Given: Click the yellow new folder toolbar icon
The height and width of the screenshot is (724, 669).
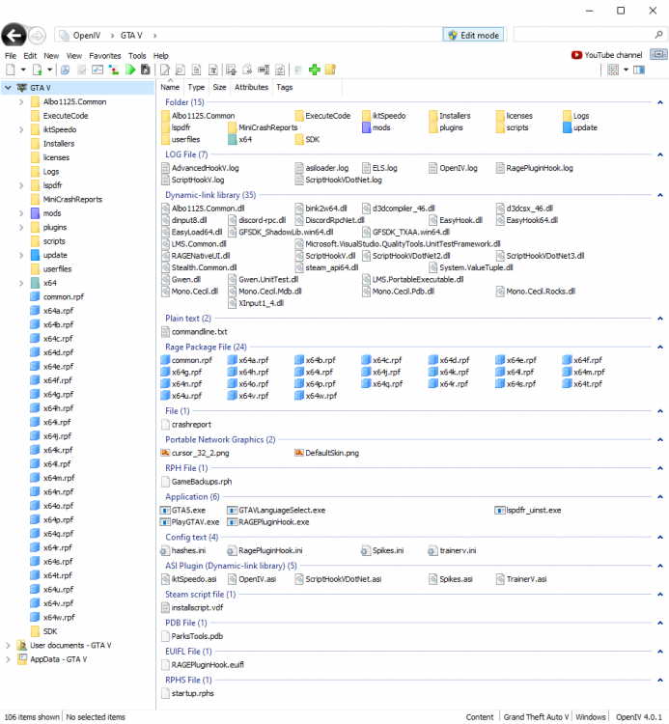Looking at the screenshot, I should [330, 70].
